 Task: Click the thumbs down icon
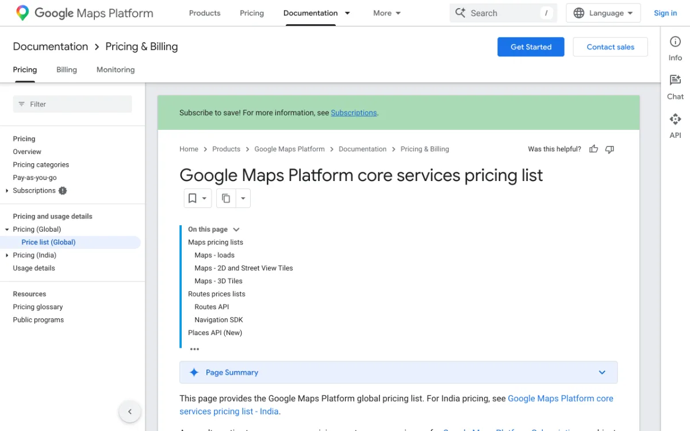609,149
